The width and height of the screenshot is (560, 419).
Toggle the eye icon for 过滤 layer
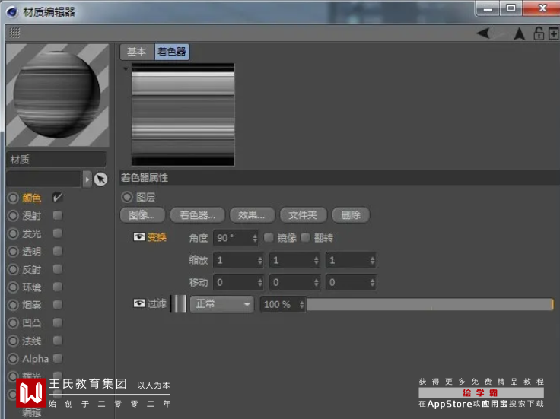click(139, 303)
